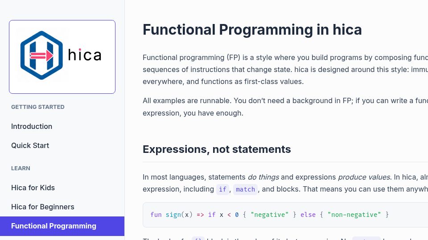Image resolution: width=428 pixels, height=240 pixels.
Task: Click the italic 'do things' text
Action: click(x=263, y=177)
